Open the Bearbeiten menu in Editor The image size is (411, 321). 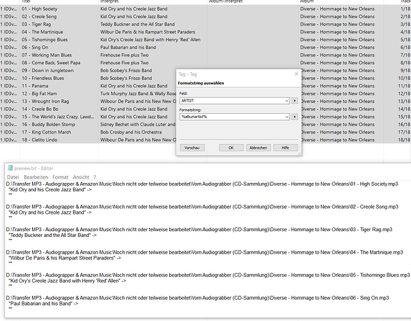36,177
